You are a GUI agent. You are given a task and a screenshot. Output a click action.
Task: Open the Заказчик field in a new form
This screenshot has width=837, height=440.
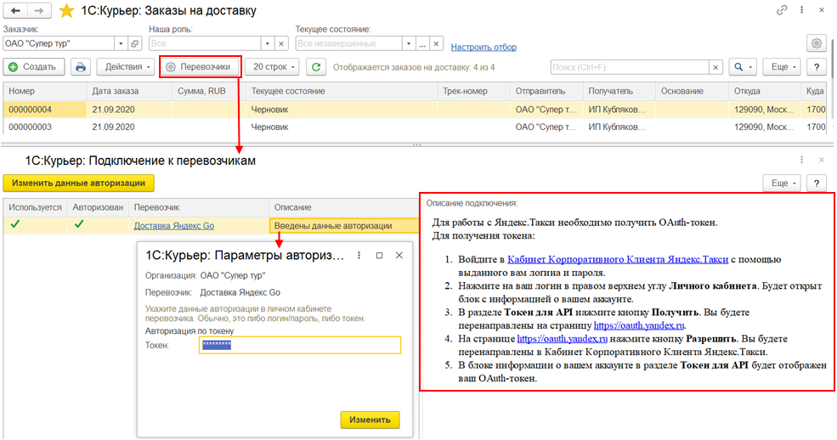tap(135, 43)
